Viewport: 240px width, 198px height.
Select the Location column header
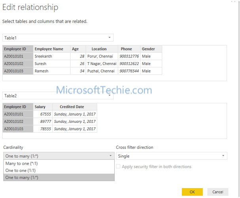click(x=99, y=49)
